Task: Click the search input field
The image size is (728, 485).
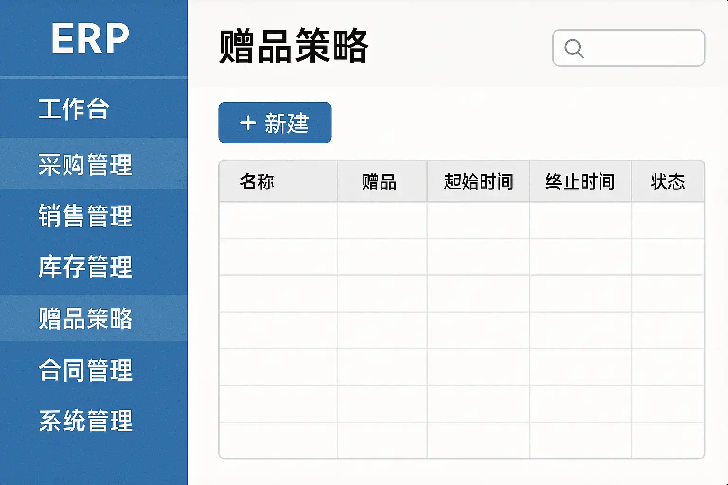Action: (x=628, y=48)
